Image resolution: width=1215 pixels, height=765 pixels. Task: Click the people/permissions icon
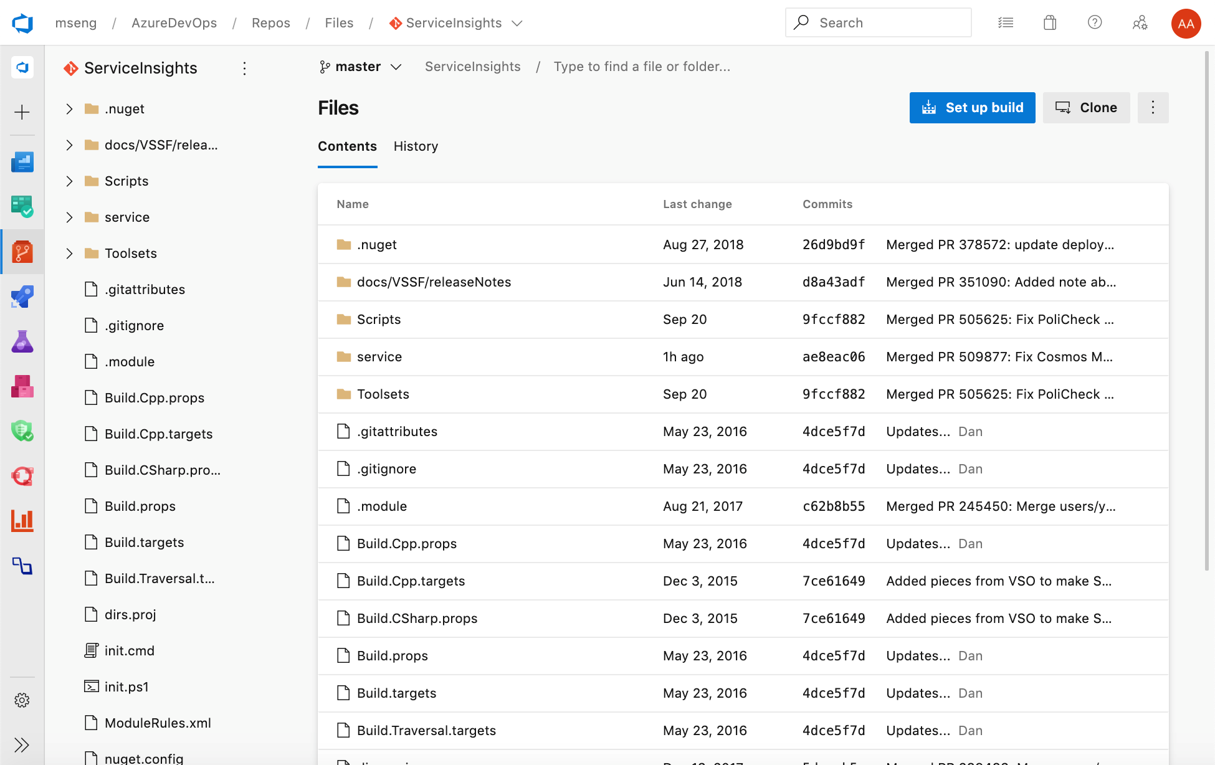coord(1140,22)
